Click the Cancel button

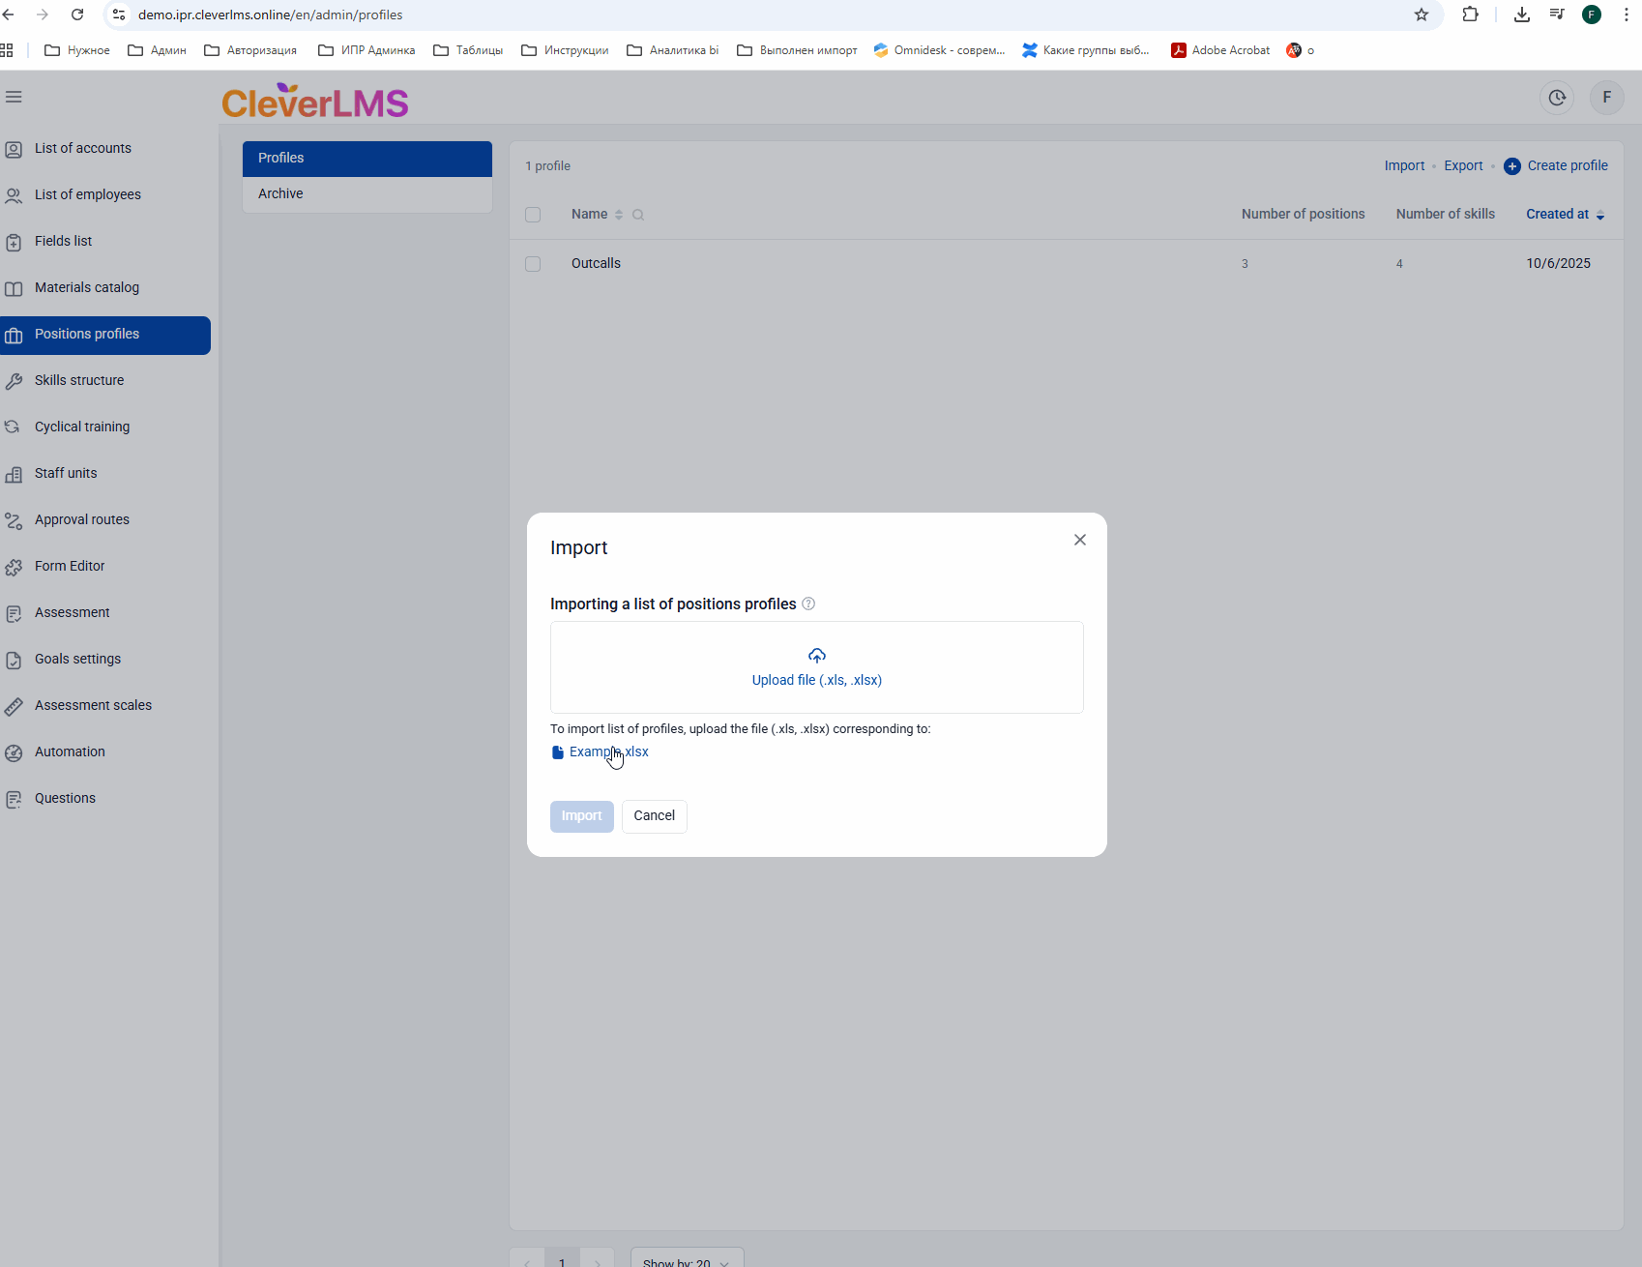[x=655, y=816]
